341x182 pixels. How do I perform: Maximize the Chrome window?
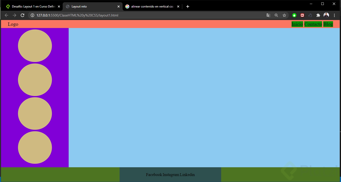[323, 4]
